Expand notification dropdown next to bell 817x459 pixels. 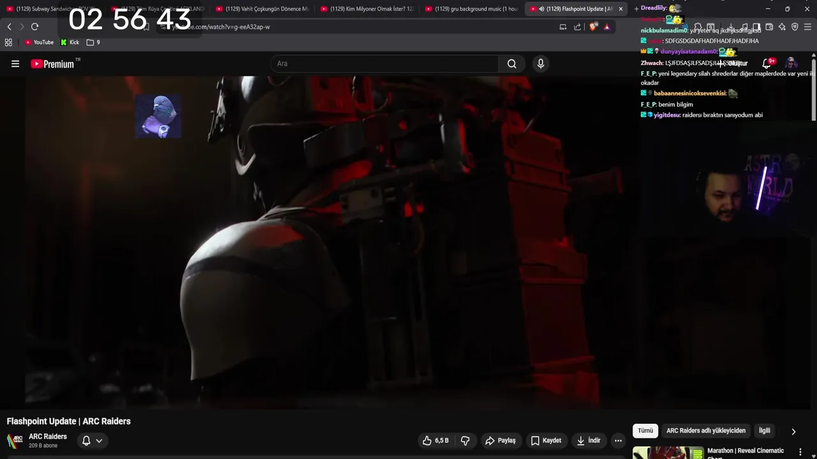99,441
